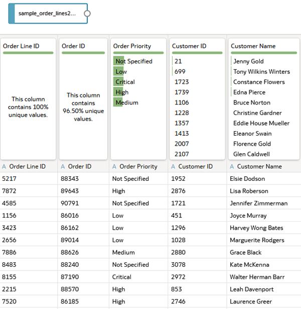Image resolution: width=301 pixels, height=309 pixels.
Task: Click the Order Line ID quality tile title
Action: [21, 46]
